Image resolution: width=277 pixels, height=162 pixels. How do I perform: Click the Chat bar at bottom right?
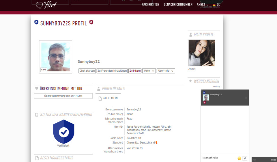(264, 159)
